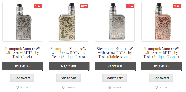Viewport: 186px width, 92px height.
Task: Add the Antique Brass Steampunk Nano to cart
Action: 69,78
